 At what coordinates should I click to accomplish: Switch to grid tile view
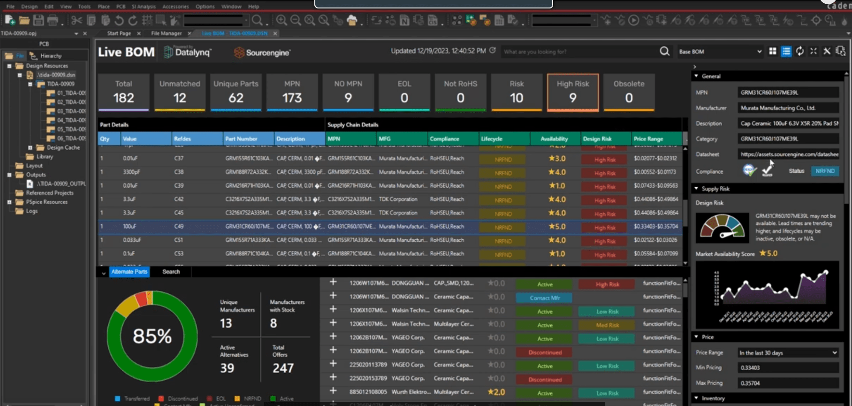(x=773, y=51)
